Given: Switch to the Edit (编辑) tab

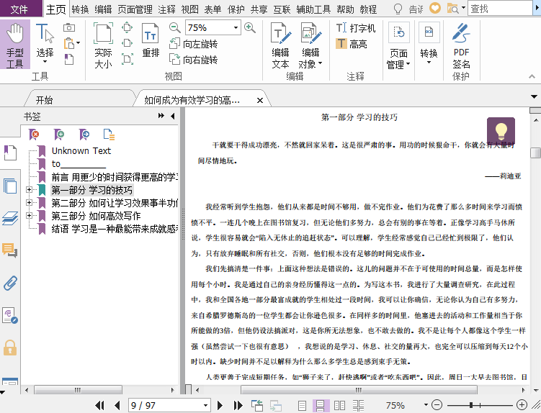Looking at the screenshot, I should point(103,9).
